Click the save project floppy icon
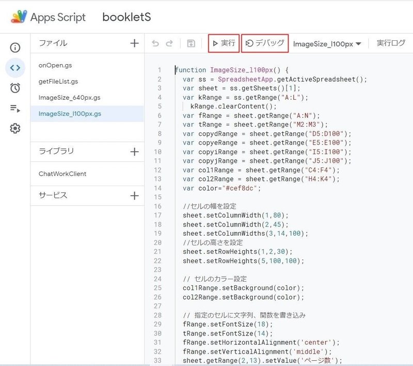The image size is (413, 366). point(191,43)
